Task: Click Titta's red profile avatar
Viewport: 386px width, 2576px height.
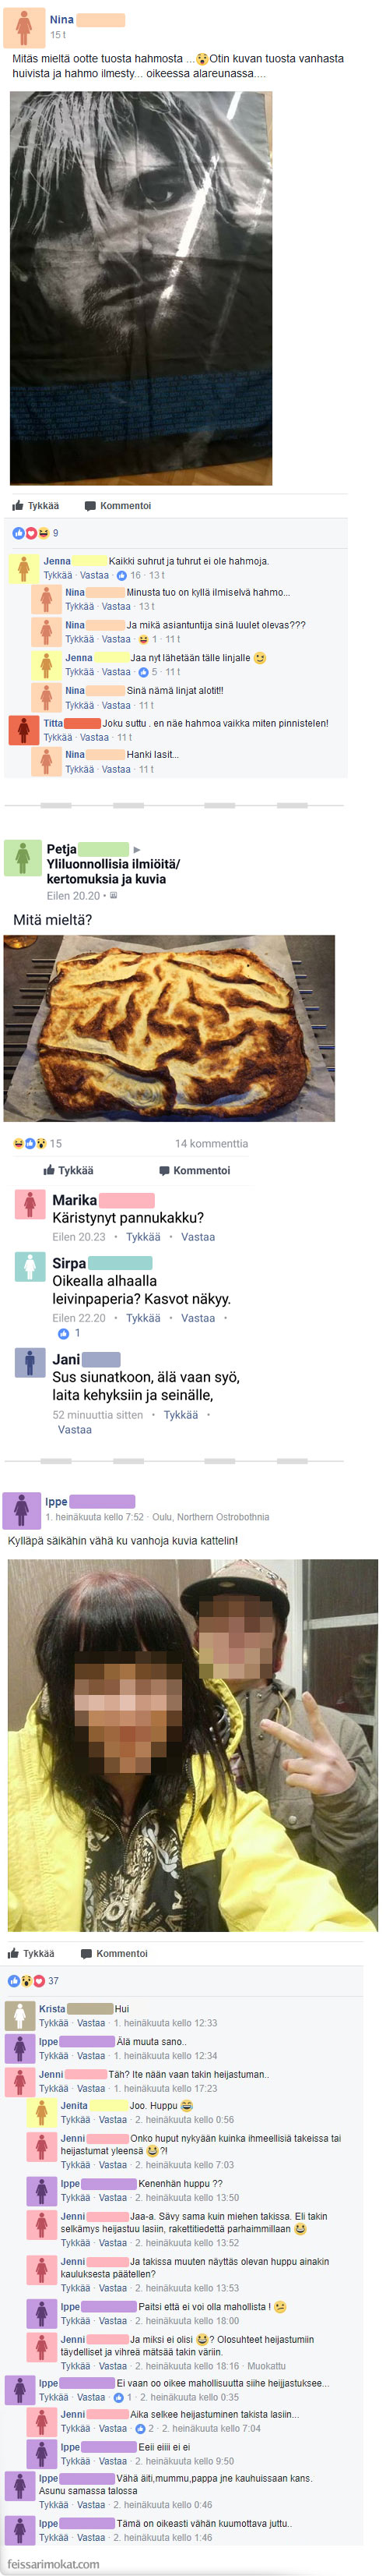Action: click(23, 729)
